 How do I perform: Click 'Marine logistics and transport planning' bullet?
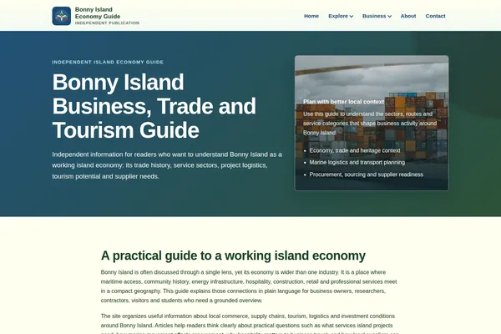click(x=357, y=162)
